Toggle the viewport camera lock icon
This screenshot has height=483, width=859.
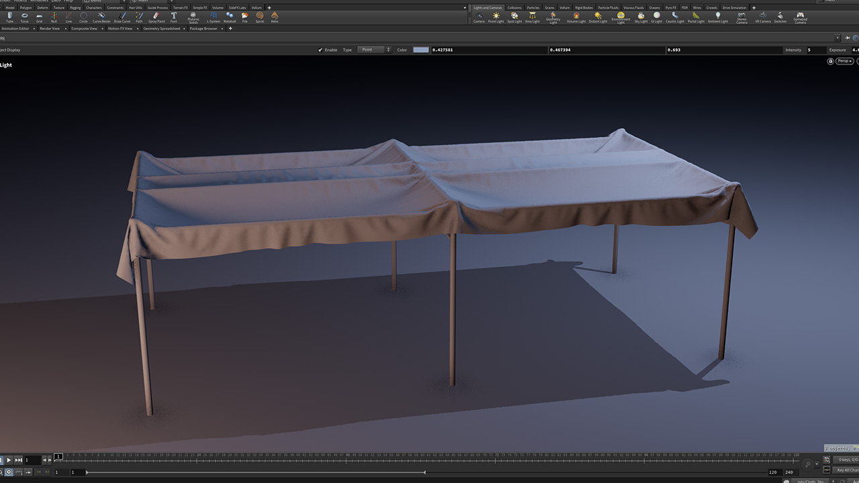click(x=830, y=61)
